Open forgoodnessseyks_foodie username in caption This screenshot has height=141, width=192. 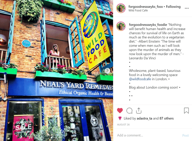(x=148, y=25)
